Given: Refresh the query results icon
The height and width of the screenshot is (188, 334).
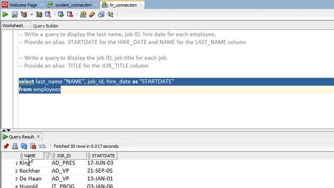Looking at the screenshot, I should pyautogui.click(x=24, y=146).
